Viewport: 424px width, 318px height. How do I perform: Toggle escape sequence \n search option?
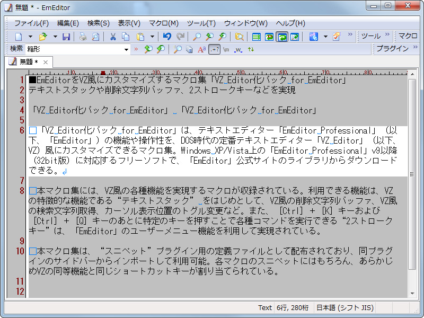pyautogui.click(x=226, y=49)
